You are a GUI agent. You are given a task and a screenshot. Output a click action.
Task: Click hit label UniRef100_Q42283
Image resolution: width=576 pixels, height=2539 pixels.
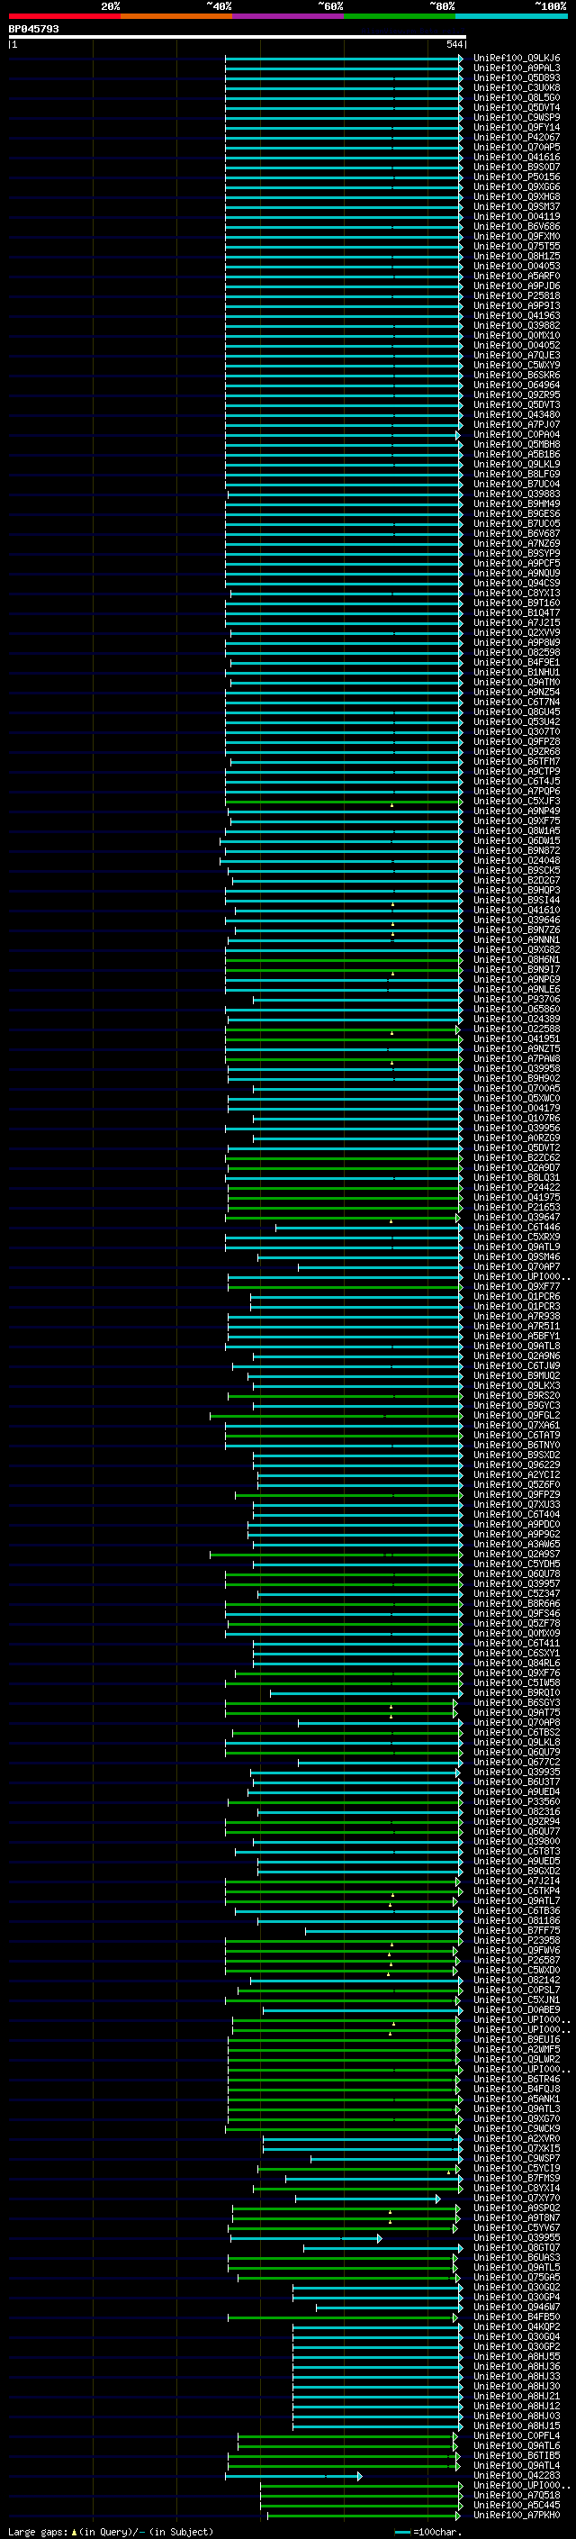[x=517, y=2475]
